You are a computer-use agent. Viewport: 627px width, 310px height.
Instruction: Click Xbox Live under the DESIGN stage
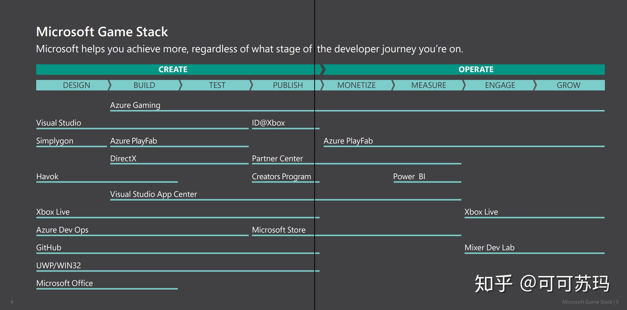pyautogui.click(x=53, y=212)
